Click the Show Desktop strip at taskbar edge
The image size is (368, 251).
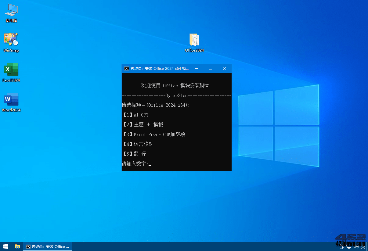[x=367, y=246]
